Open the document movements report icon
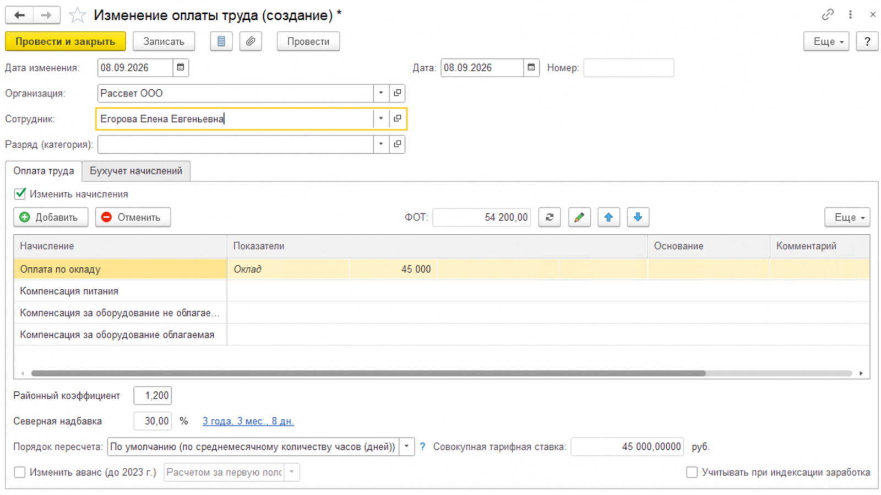Screen dimensions: 881x495 [221, 41]
